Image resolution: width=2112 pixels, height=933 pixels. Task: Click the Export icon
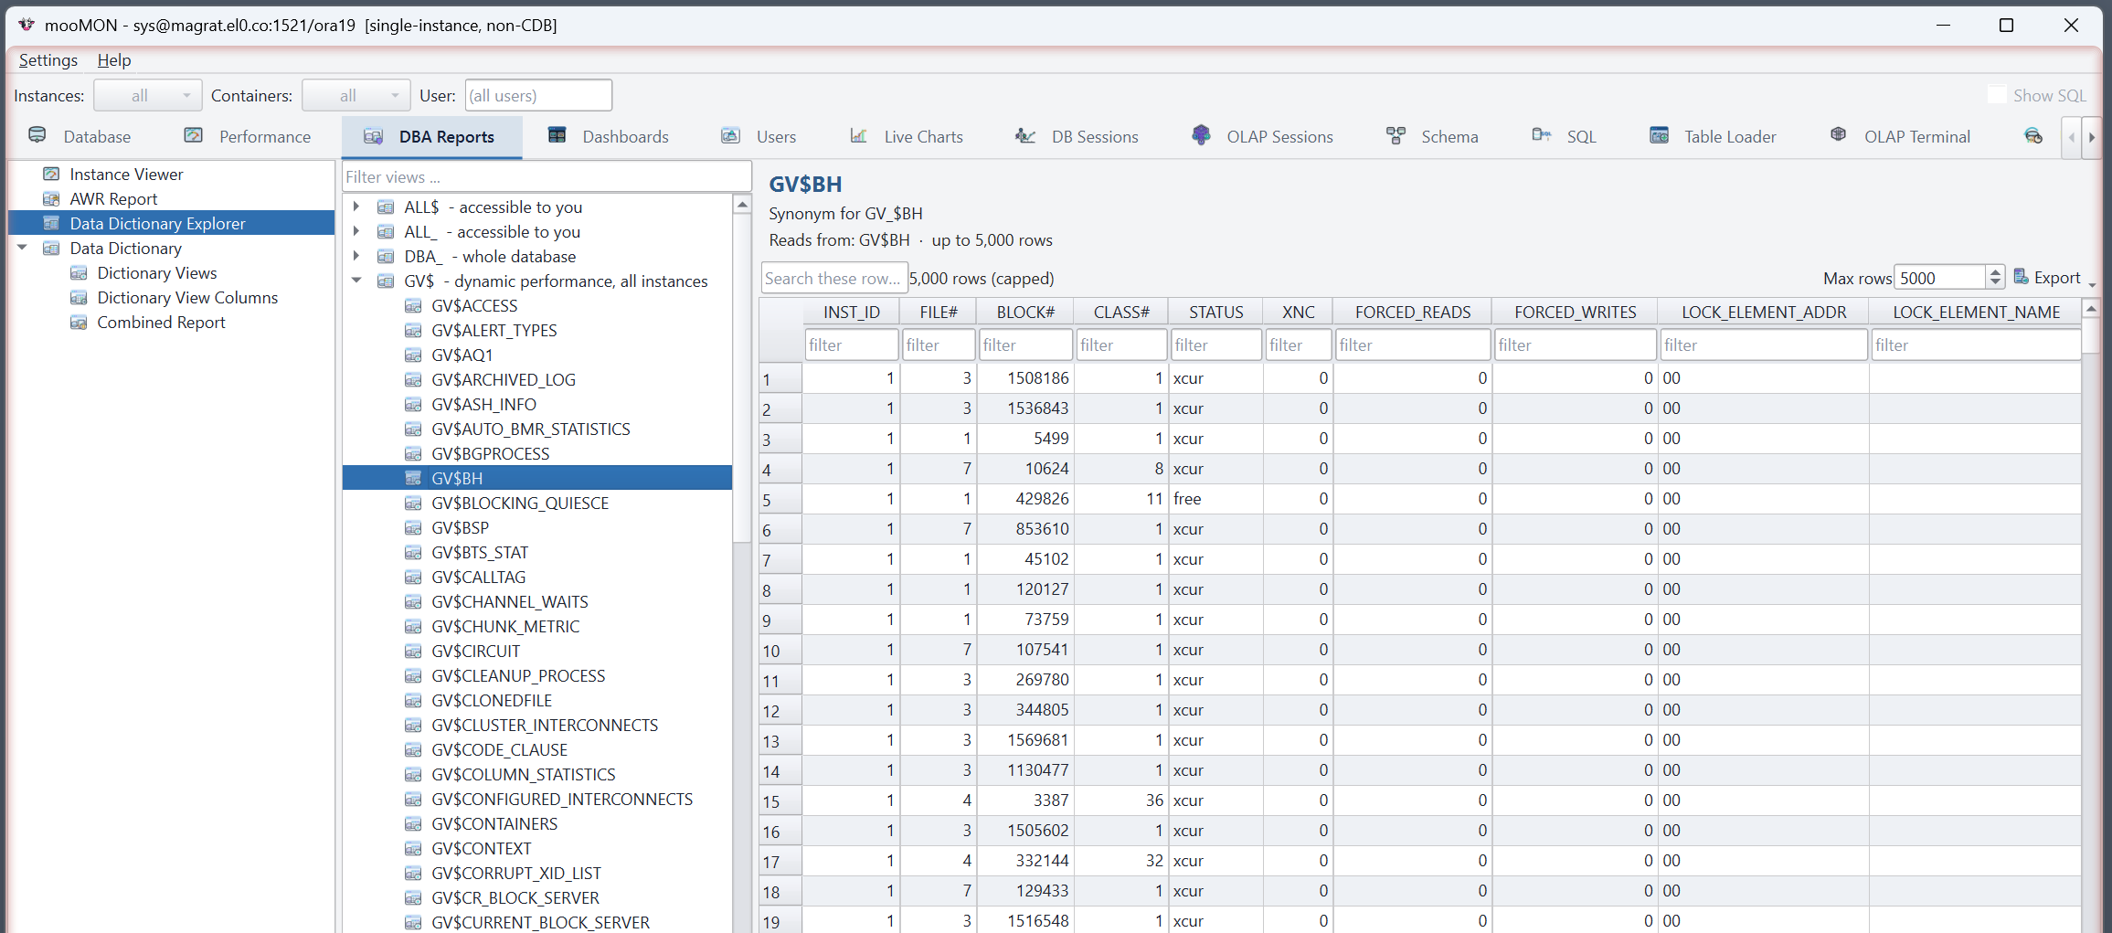[x=2022, y=277]
